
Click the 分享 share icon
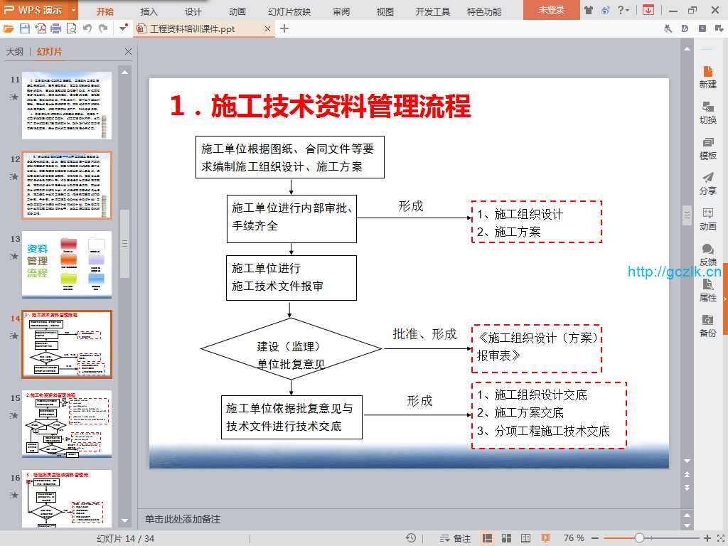707,183
